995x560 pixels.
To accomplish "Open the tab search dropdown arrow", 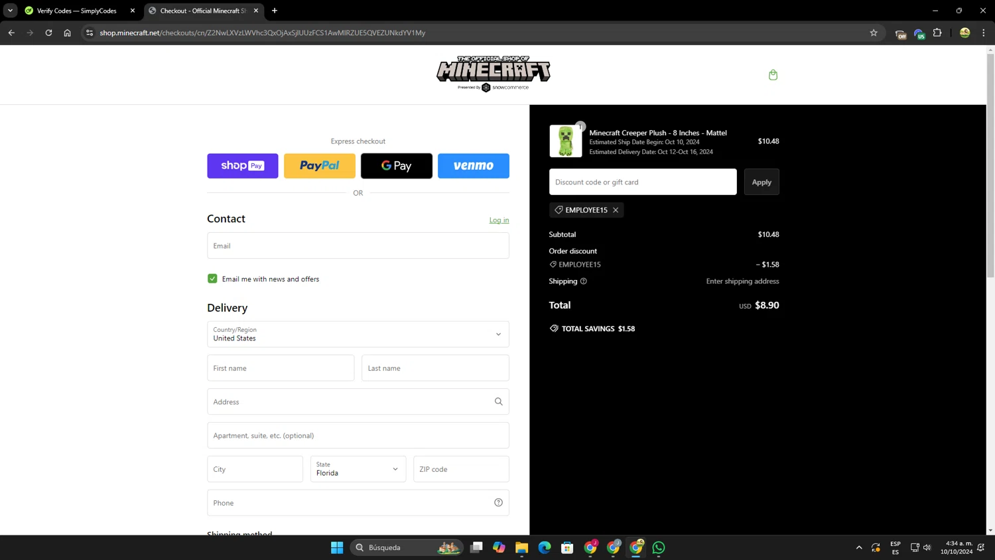I will point(10,11).
